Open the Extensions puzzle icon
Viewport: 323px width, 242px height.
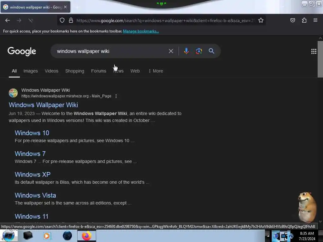pos(304,20)
